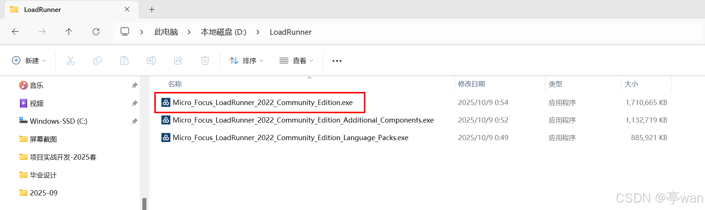Screen dimensions: 705x210
Task: Go forward with the right arrow button
Action: coord(42,32)
